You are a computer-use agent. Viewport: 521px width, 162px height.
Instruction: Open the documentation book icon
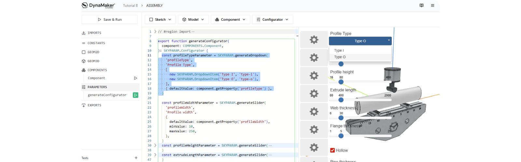click(421, 6)
